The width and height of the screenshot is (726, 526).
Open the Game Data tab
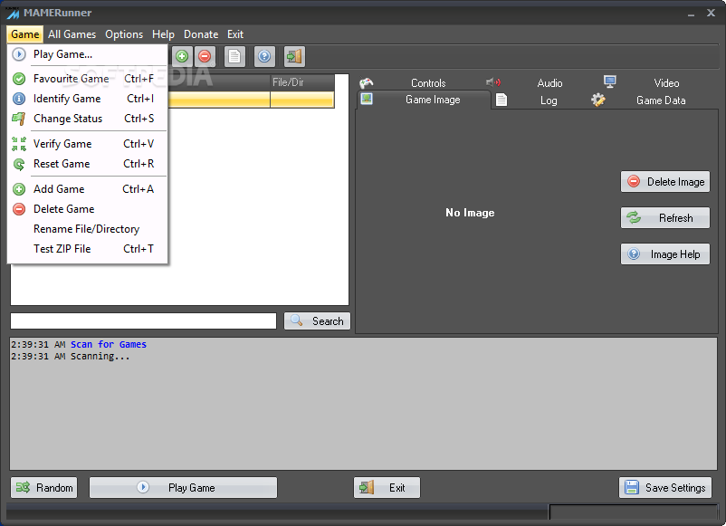point(661,100)
